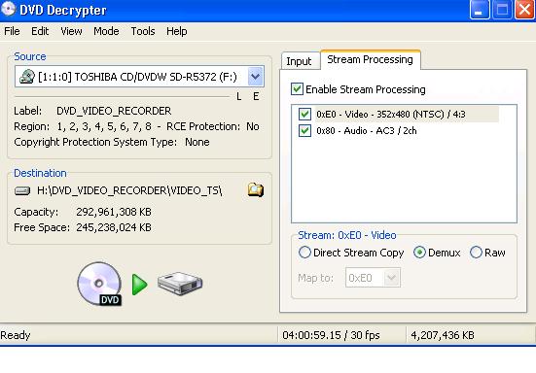536x373 pixels.
Task: Click the hard drive destination icon
Action: point(180,284)
